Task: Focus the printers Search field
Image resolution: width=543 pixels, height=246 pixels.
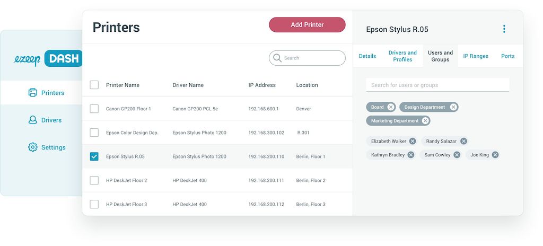Action: tap(307, 58)
